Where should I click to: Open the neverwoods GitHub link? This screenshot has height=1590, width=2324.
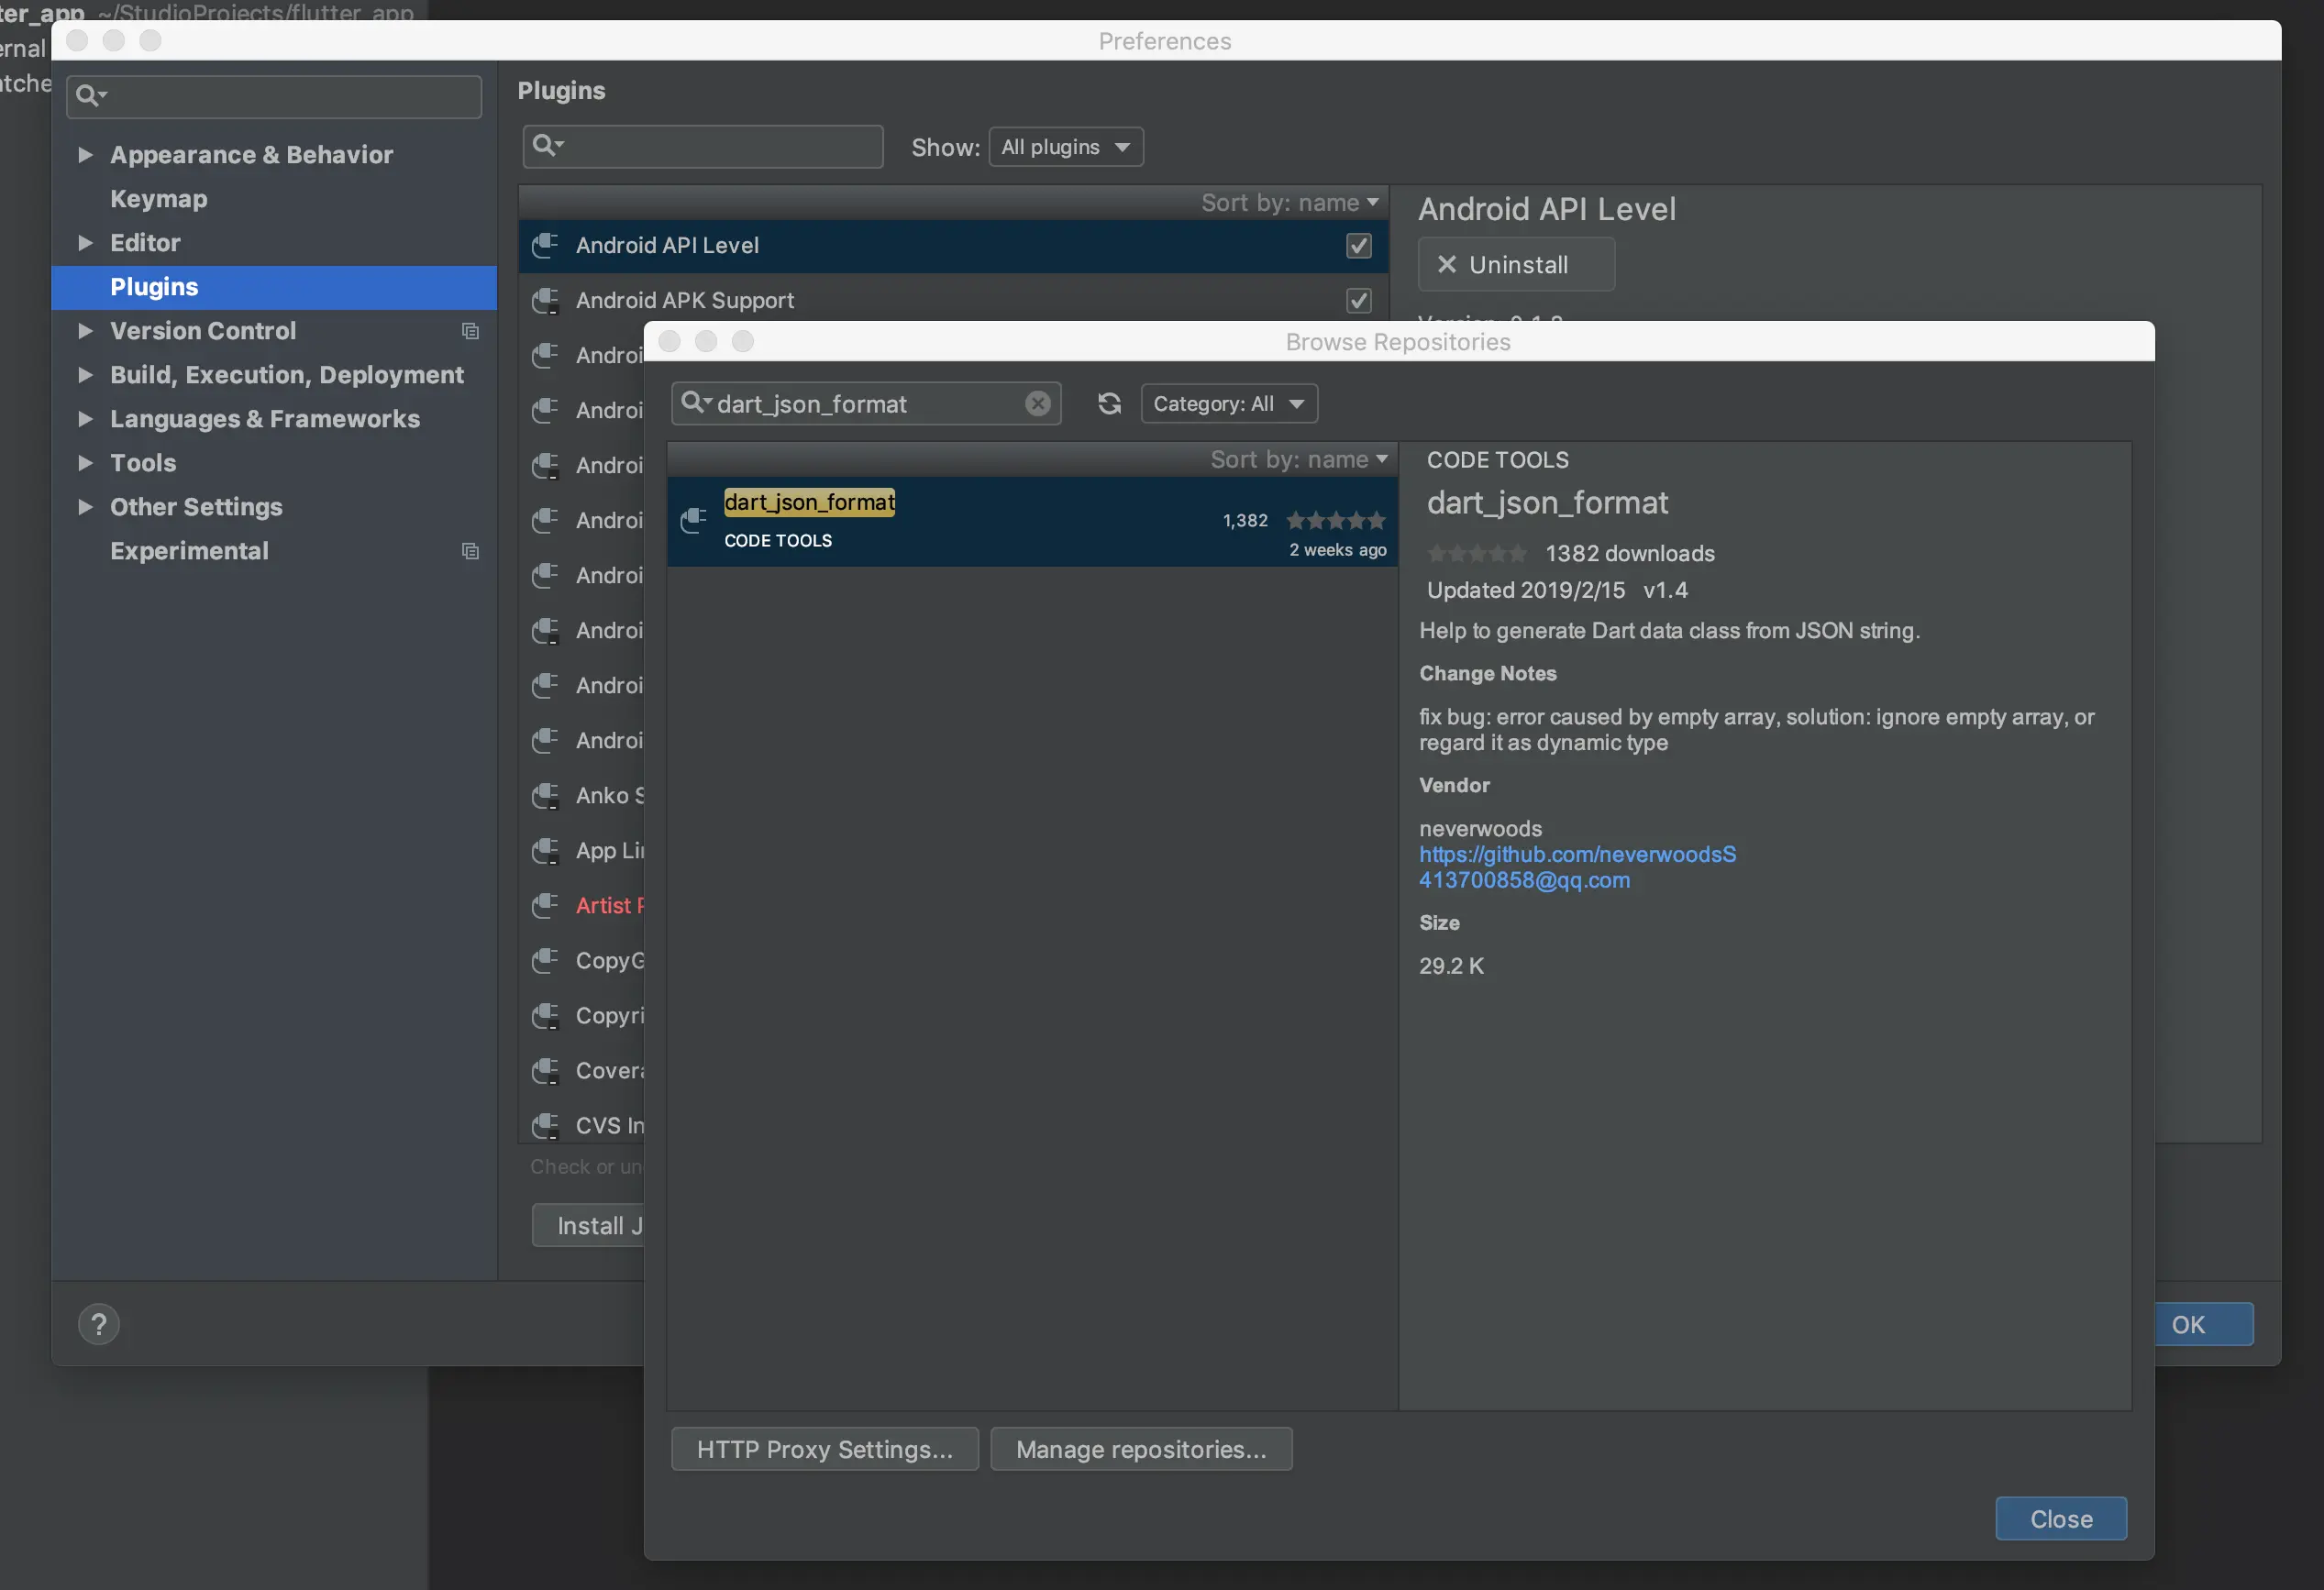click(x=1577, y=855)
